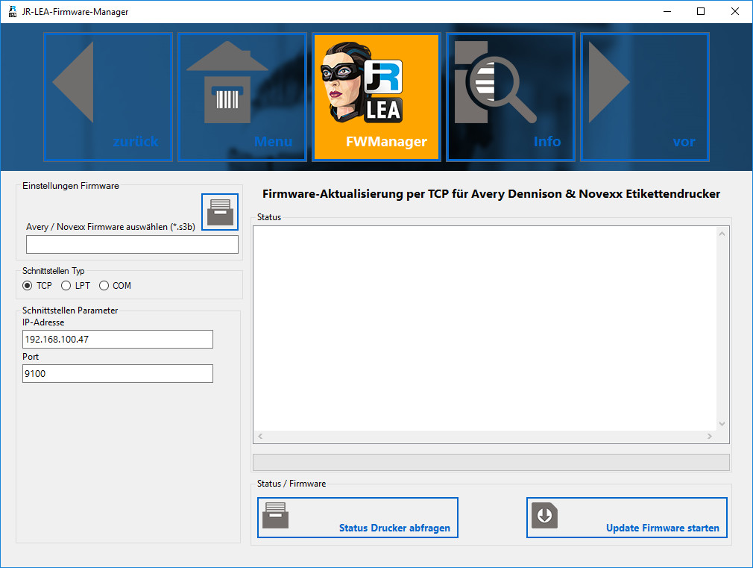Image resolution: width=753 pixels, height=568 pixels.
Task: Select the FWManager LEA tile
Action: pos(376,96)
